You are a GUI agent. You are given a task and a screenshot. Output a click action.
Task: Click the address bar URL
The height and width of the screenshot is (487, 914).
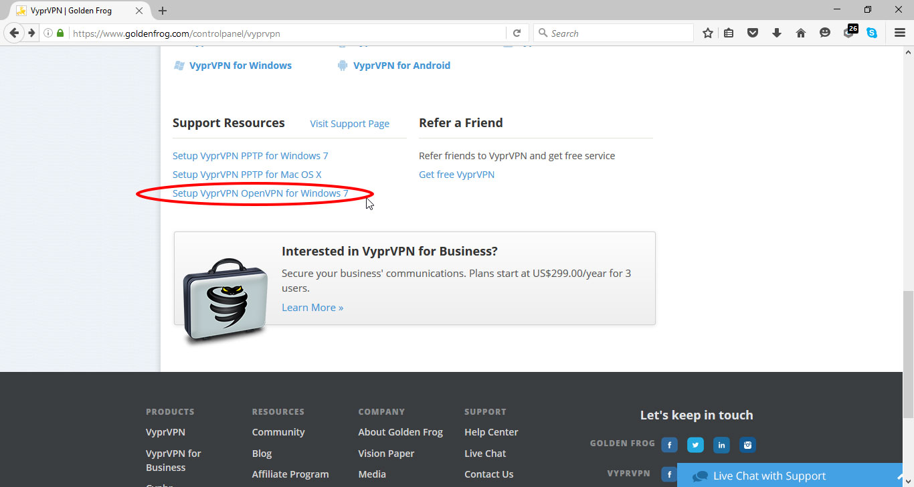click(177, 33)
